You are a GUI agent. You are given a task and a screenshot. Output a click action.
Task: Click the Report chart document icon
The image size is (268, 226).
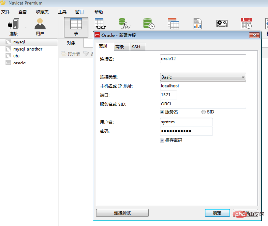(198, 23)
